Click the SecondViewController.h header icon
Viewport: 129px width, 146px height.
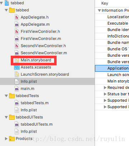[17, 46]
